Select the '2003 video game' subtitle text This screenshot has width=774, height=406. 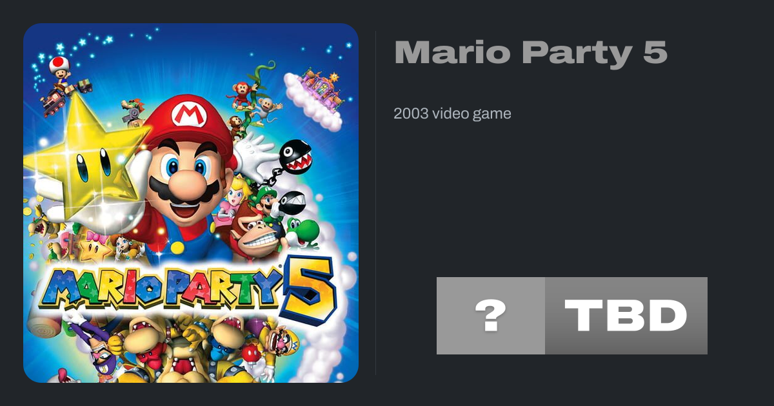click(x=452, y=113)
